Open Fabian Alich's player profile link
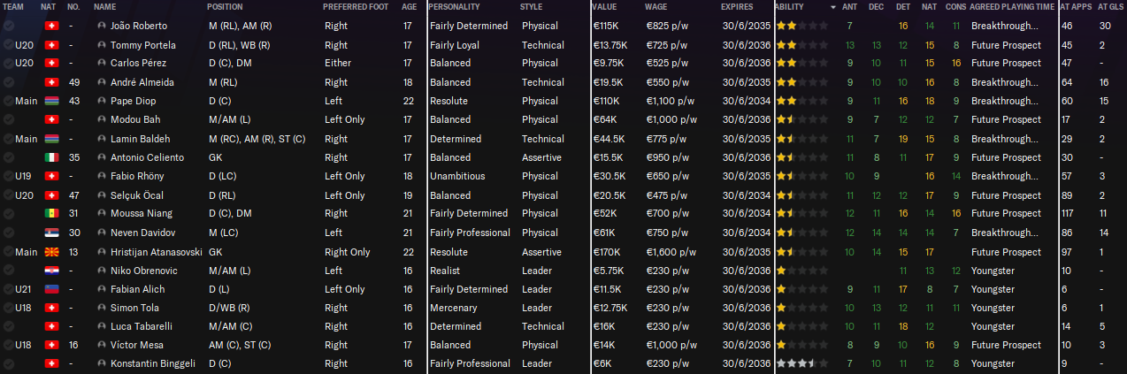 pos(136,289)
